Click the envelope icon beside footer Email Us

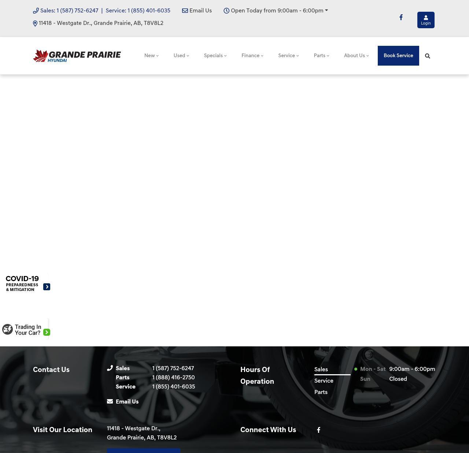pyautogui.click(x=110, y=401)
